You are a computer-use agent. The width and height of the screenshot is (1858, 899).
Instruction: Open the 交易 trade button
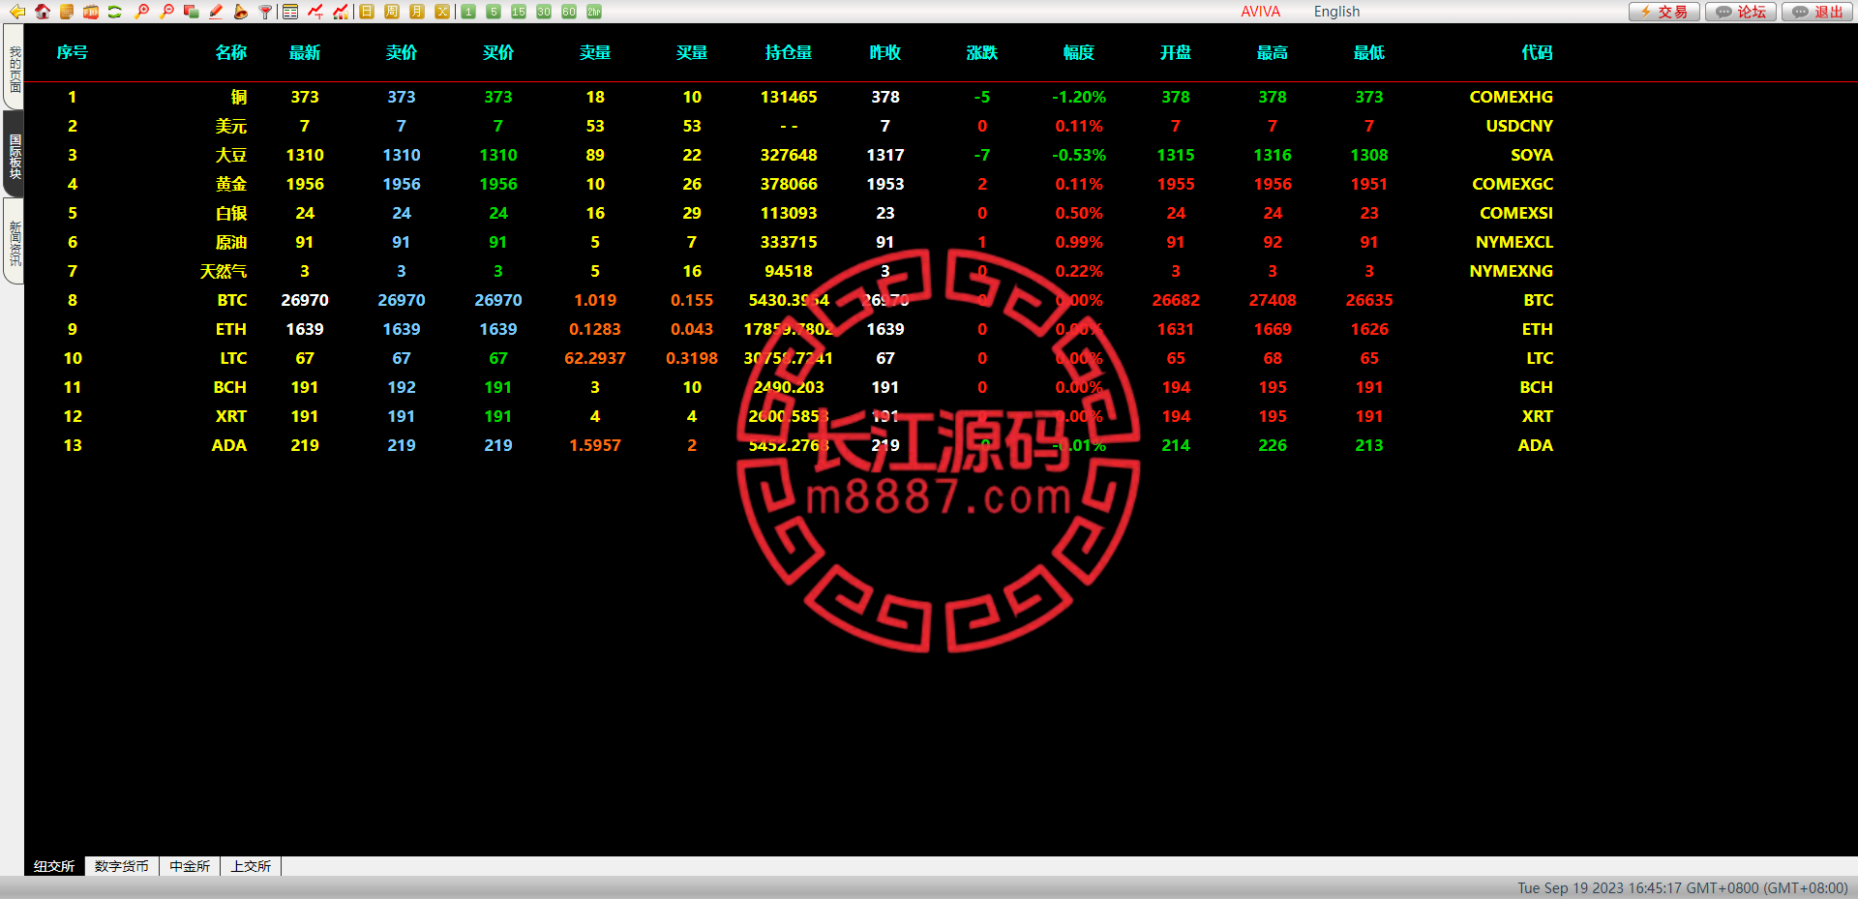(x=1664, y=12)
